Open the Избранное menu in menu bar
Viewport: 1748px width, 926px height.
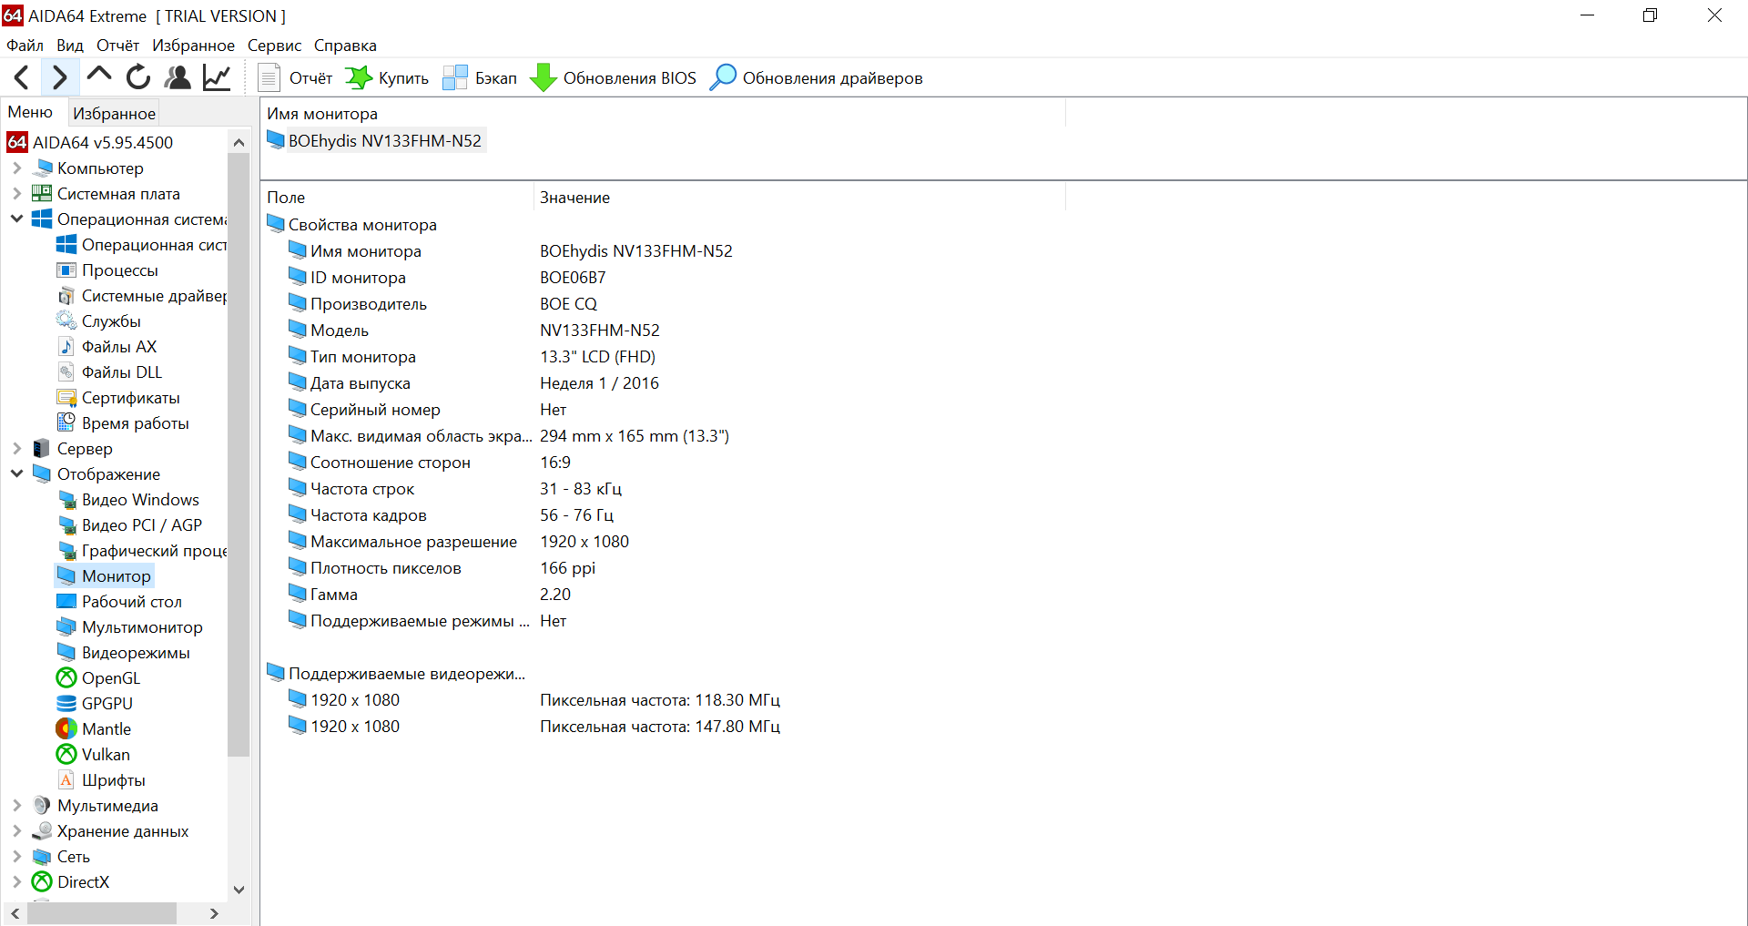pyautogui.click(x=193, y=46)
